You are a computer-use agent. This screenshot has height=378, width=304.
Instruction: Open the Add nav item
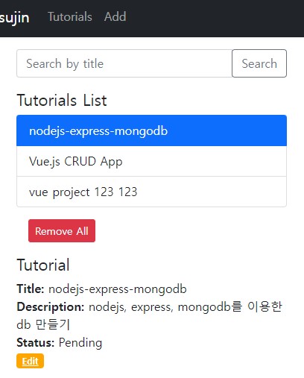click(115, 17)
